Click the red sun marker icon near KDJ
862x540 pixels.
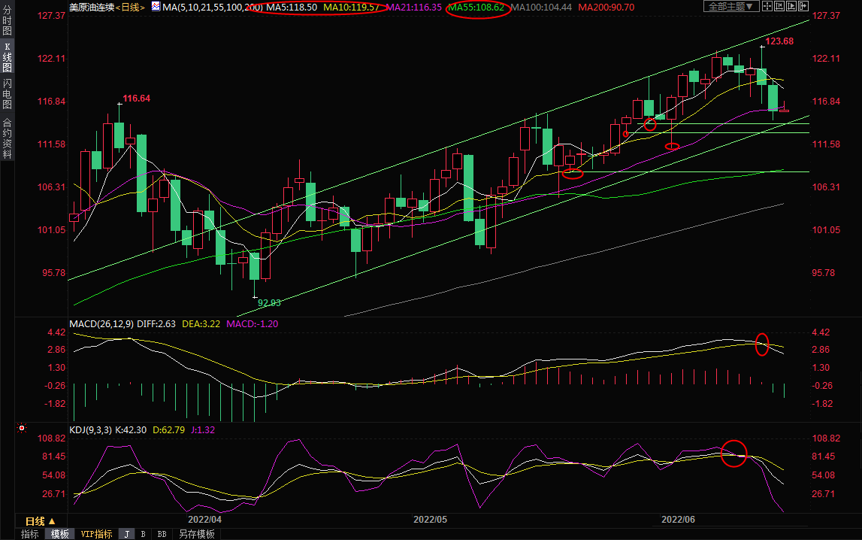click(x=22, y=429)
